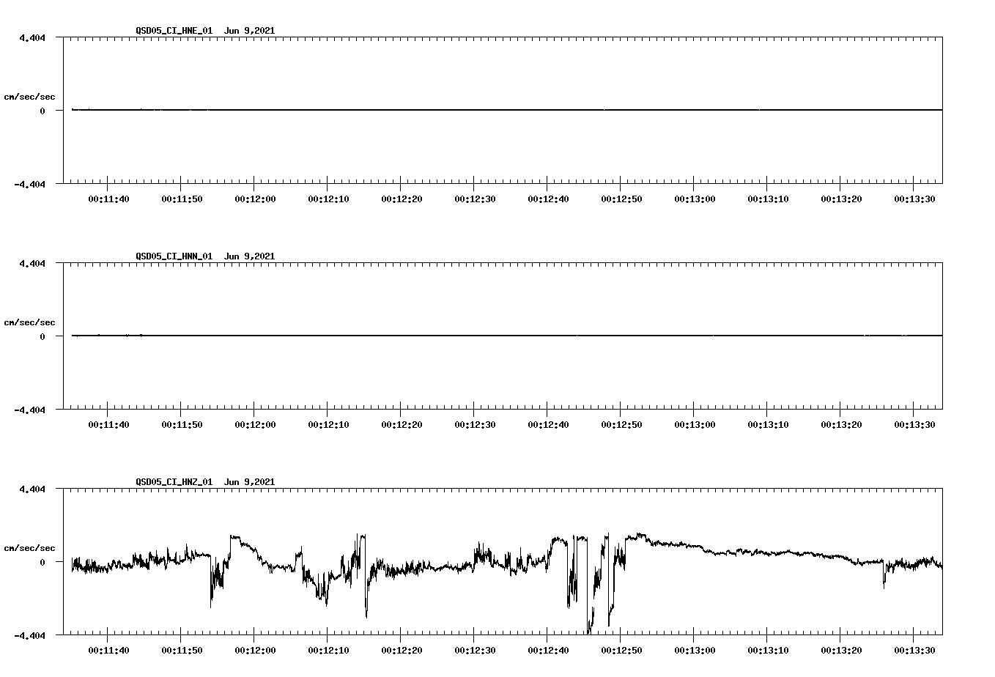The height and width of the screenshot is (677, 995).
Task: Click 00:11:40 time label under HNE plot
Action: 108,199
